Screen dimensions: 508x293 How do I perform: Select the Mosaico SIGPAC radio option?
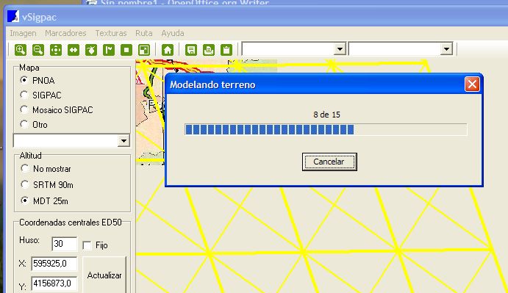[x=24, y=109]
